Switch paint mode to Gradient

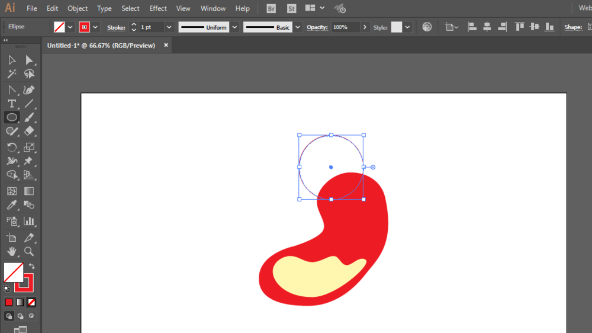(x=20, y=302)
